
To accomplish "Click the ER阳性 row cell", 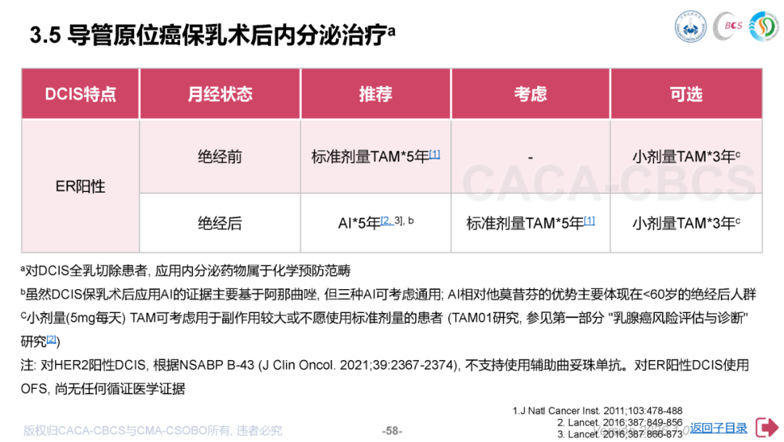I will (80, 186).
